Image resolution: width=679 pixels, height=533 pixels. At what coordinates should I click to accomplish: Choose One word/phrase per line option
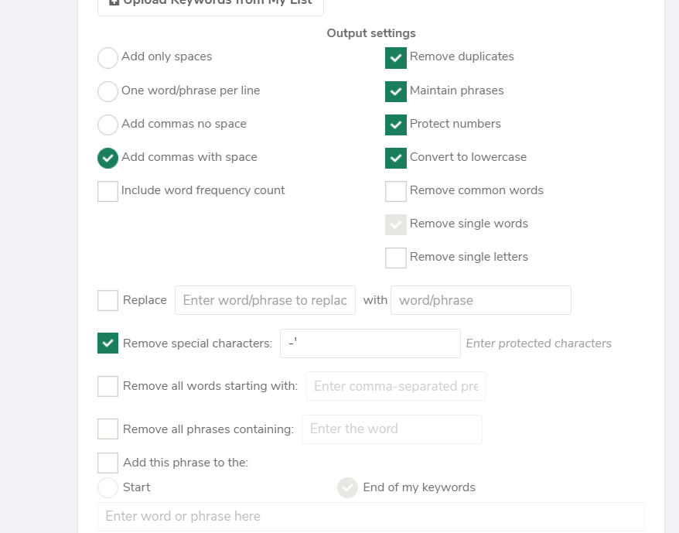coord(107,91)
